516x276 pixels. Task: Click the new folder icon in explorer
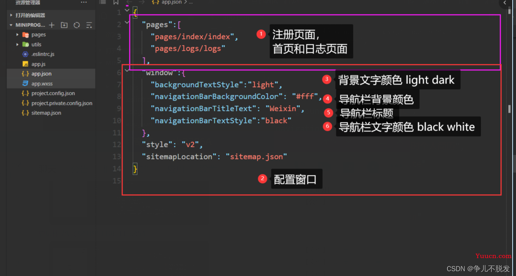point(64,25)
